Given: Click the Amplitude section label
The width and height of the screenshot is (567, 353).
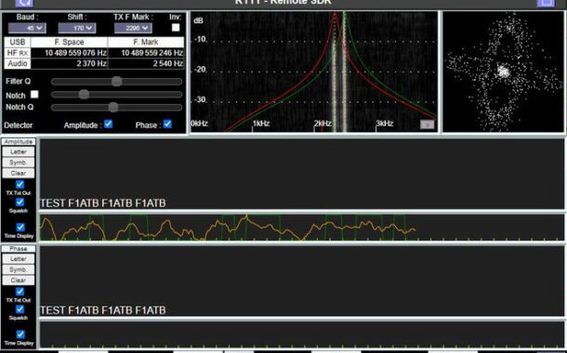Looking at the screenshot, I should click(x=19, y=141).
